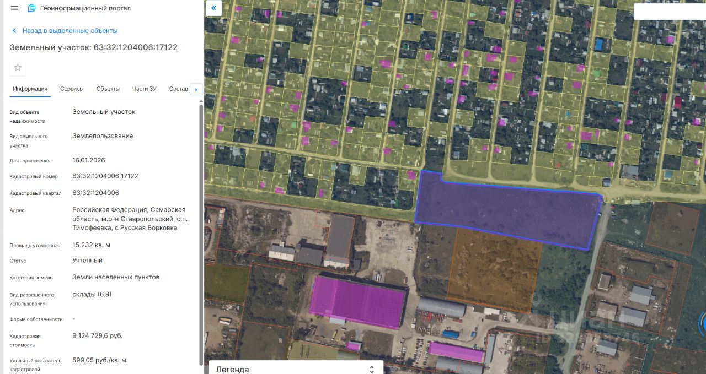The height and width of the screenshot is (374, 706).
Task: Click the large magenta warehouse building on map
Action: [x=357, y=302]
